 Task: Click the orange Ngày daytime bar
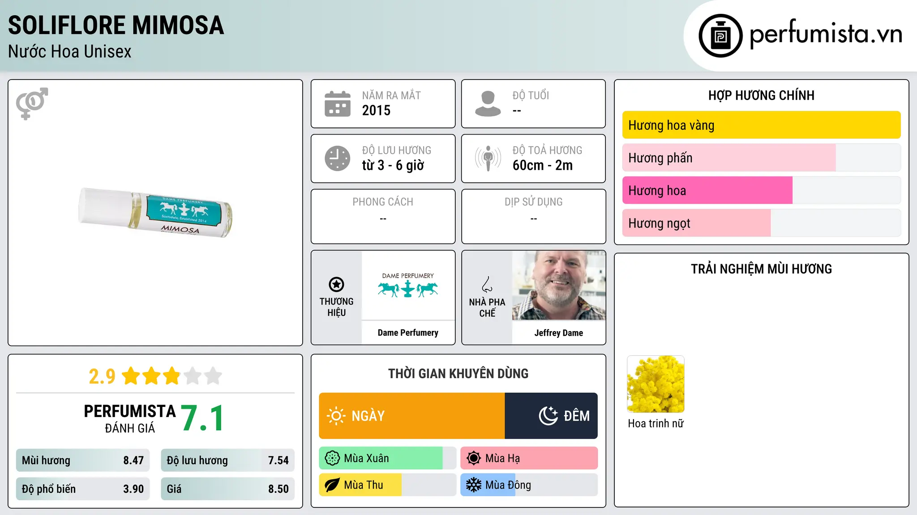point(412,416)
